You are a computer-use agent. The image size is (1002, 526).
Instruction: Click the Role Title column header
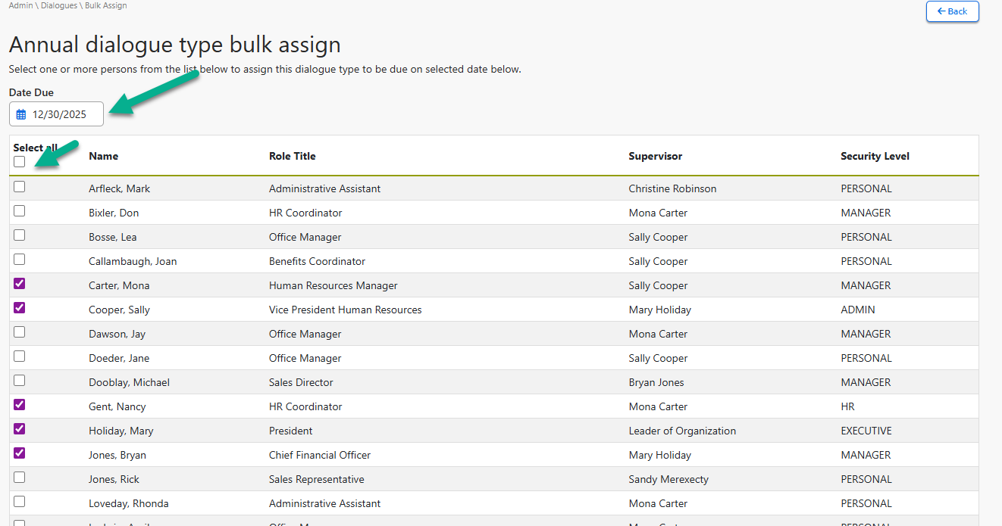[292, 156]
